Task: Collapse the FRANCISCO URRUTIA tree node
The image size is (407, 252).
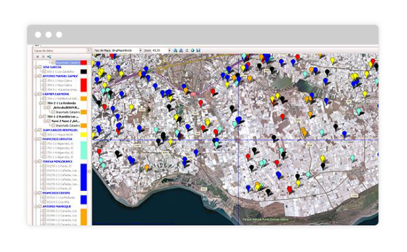Action: click(37, 139)
